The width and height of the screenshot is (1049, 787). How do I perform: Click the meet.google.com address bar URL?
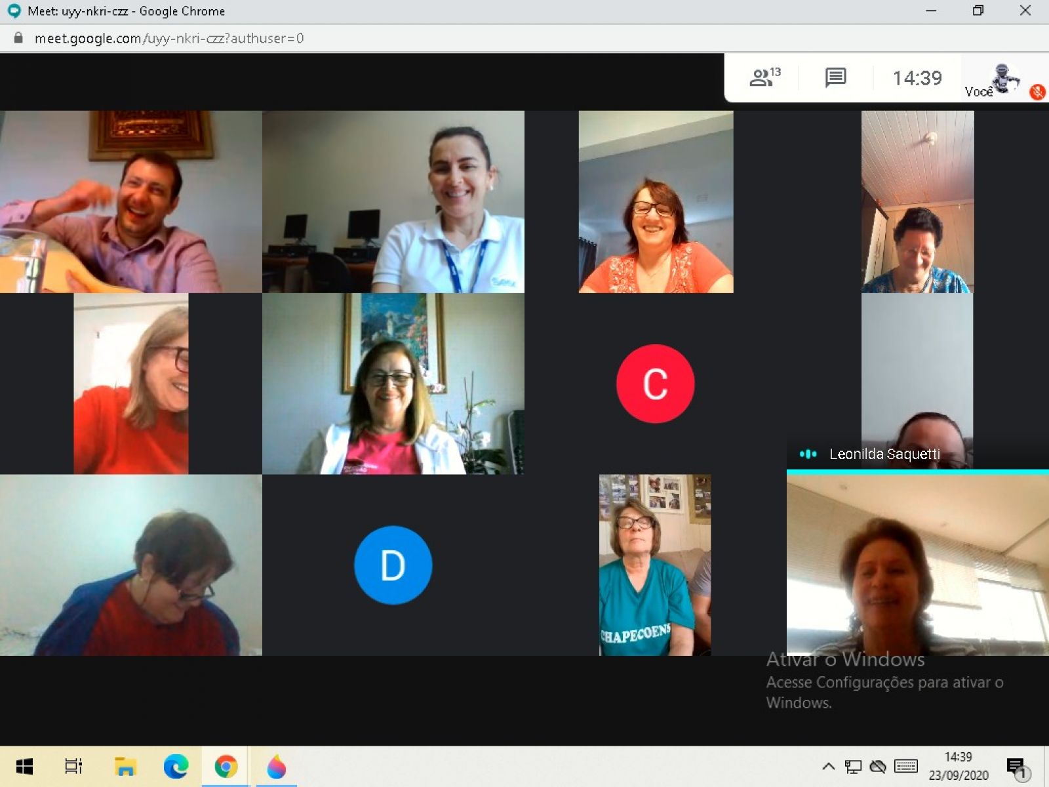(x=169, y=38)
